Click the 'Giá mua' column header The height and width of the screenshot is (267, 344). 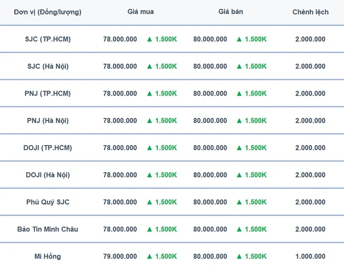point(141,12)
